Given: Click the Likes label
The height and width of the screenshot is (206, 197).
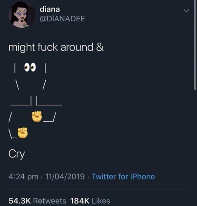Looking at the screenshot, I should (101, 201).
